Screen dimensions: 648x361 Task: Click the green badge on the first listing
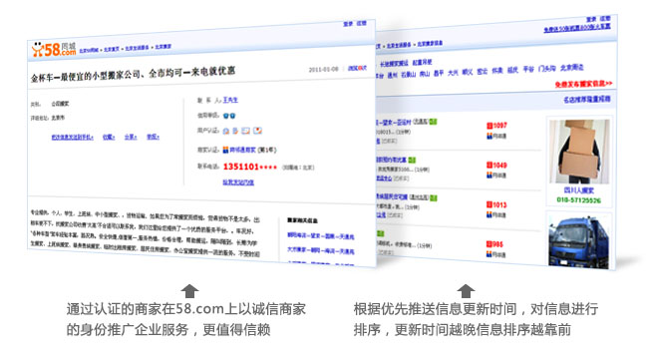(433, 122)
